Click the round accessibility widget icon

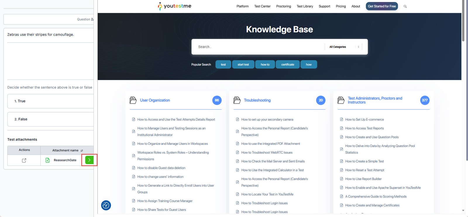point(106,205)
